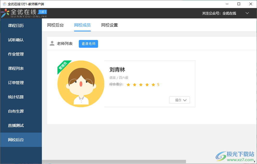The height and width of the screenshot is (164, 257).
Task: Switch to the 网校后台 tab
Action: point(55,25)
